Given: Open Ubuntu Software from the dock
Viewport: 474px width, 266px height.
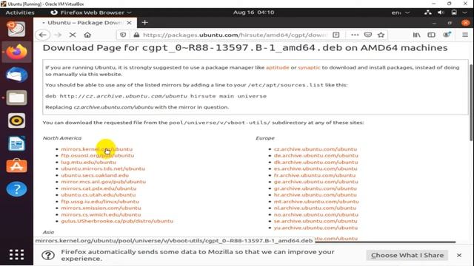Looking at the screenshot, I should point(16,166).
